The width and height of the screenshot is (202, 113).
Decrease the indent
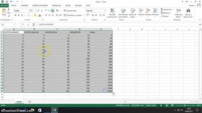57,15
